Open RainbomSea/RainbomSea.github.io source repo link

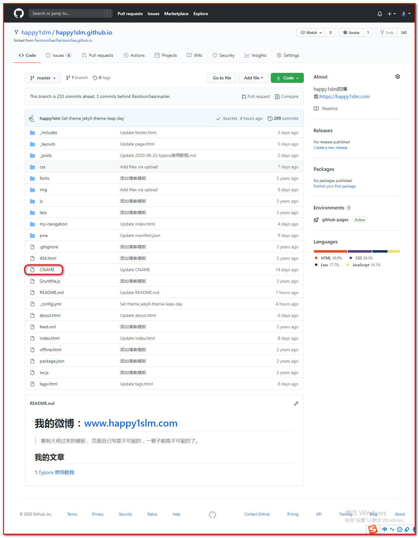[x=63, y=40]
